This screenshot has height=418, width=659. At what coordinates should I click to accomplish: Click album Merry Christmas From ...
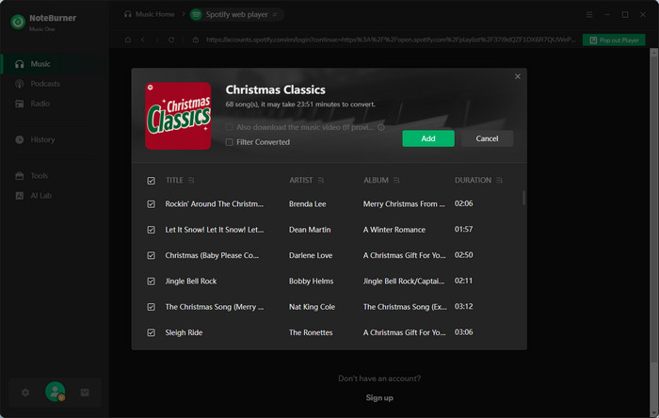pyautogui.click(x=404, y=203)
